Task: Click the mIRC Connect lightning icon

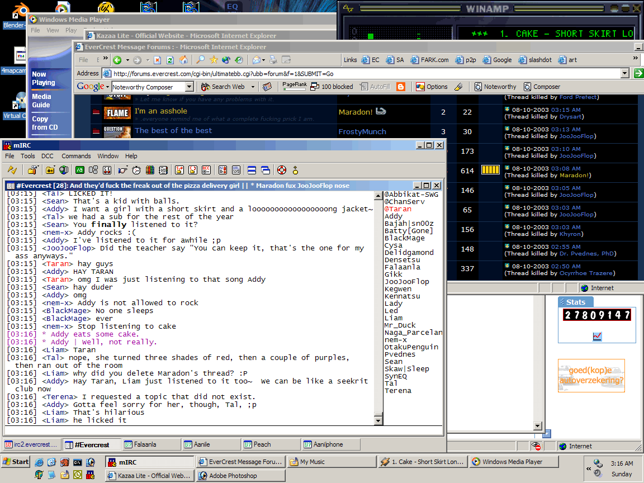Action: [x=12, y=169]
